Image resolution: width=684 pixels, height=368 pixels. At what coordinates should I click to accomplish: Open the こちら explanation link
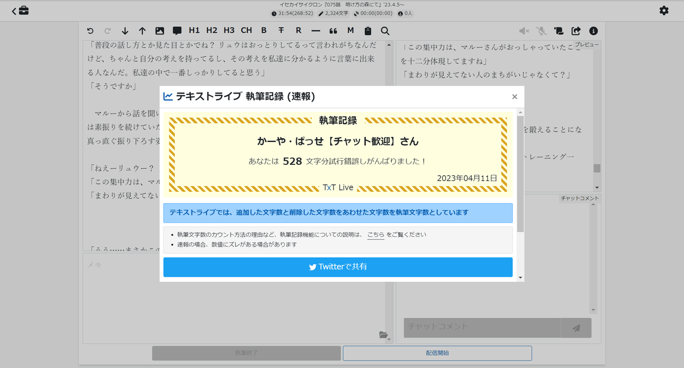(376, 234)
